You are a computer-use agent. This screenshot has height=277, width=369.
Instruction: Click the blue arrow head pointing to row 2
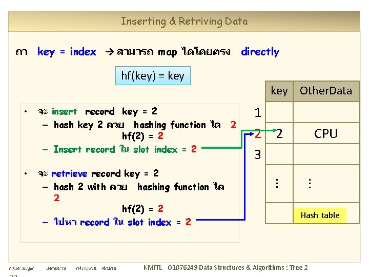(252, 134)
